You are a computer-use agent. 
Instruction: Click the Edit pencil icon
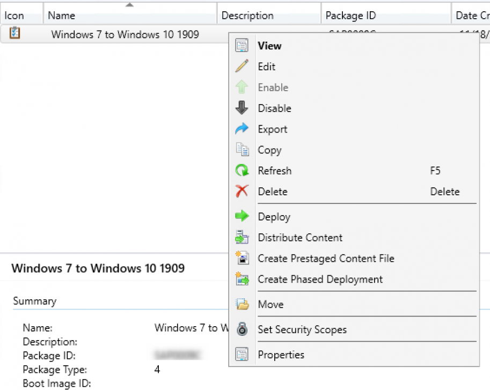tap(242, 67)
